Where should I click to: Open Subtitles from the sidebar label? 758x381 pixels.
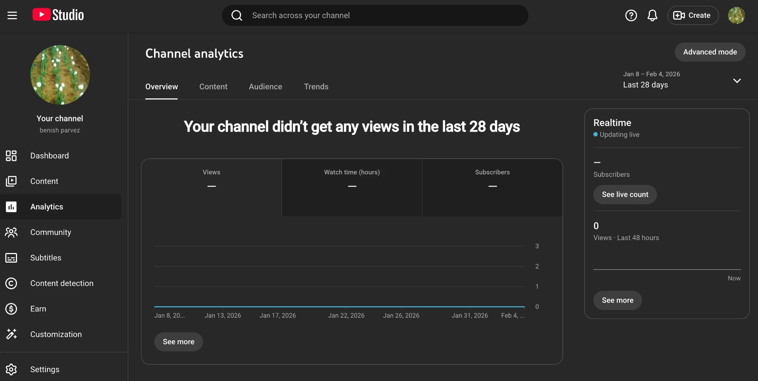point(46,258)
